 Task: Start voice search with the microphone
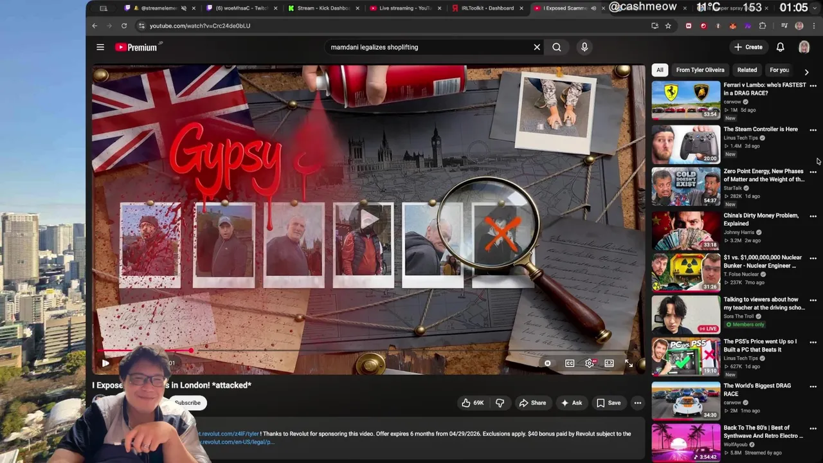[x=584, y=47]
